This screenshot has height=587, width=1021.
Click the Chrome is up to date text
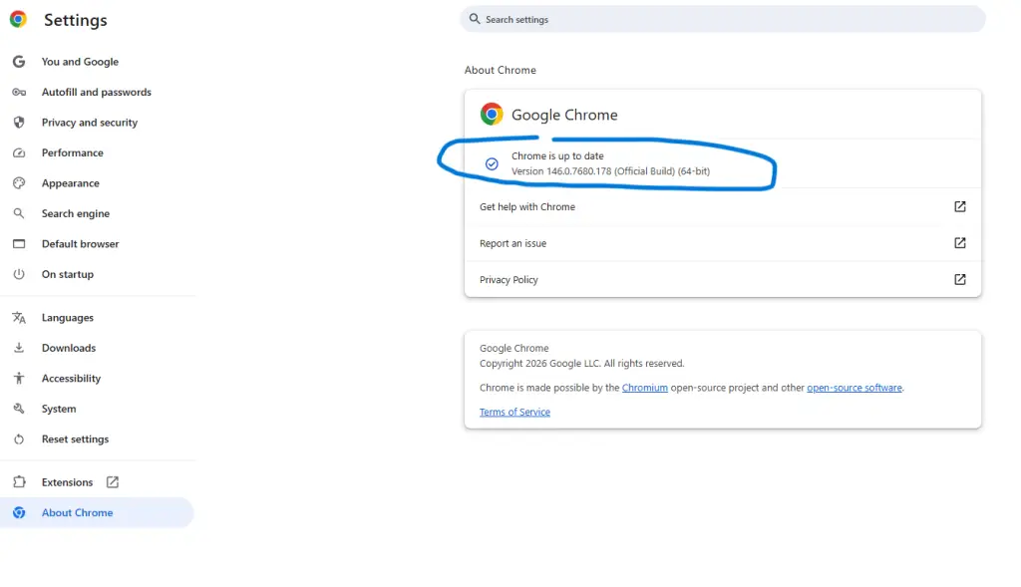point(557,156)
